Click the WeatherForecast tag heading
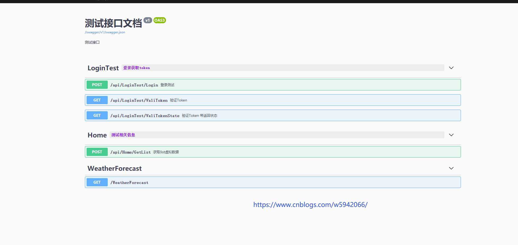518x245 pixels. (114, 169)
